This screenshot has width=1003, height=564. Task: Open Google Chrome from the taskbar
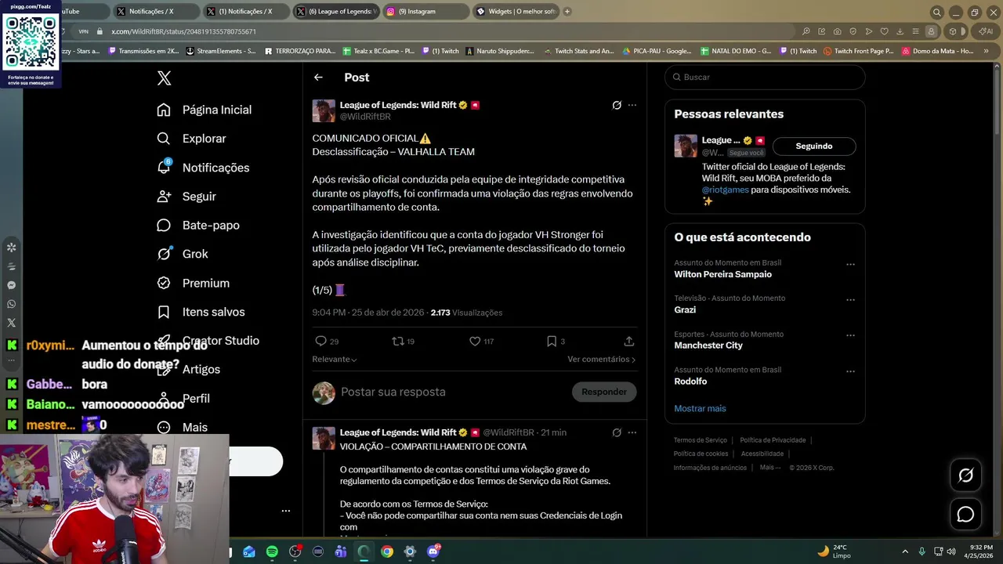387,551
